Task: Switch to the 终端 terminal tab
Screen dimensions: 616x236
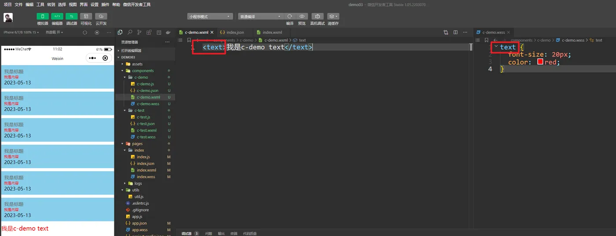Action: [x=234, y=233]
